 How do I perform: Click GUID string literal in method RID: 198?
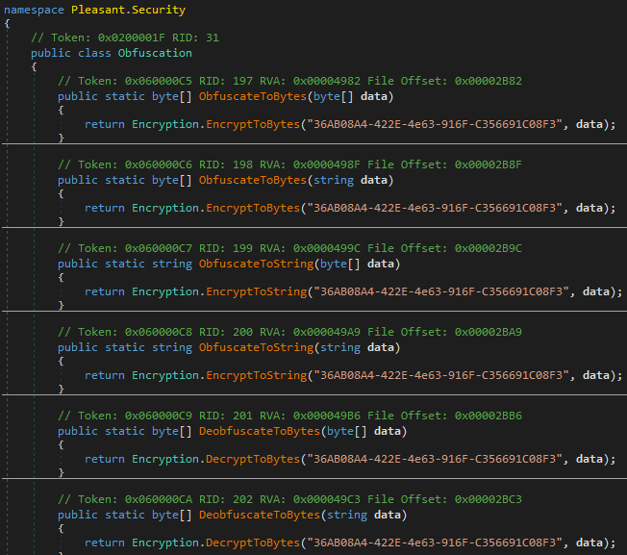click(435, 208)
